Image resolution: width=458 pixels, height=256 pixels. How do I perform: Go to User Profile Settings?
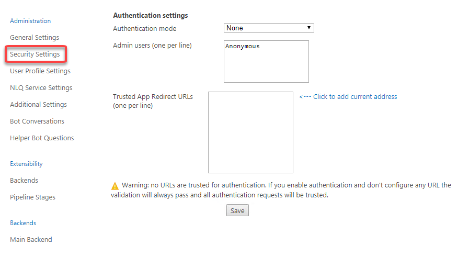(x=40, y=71)
